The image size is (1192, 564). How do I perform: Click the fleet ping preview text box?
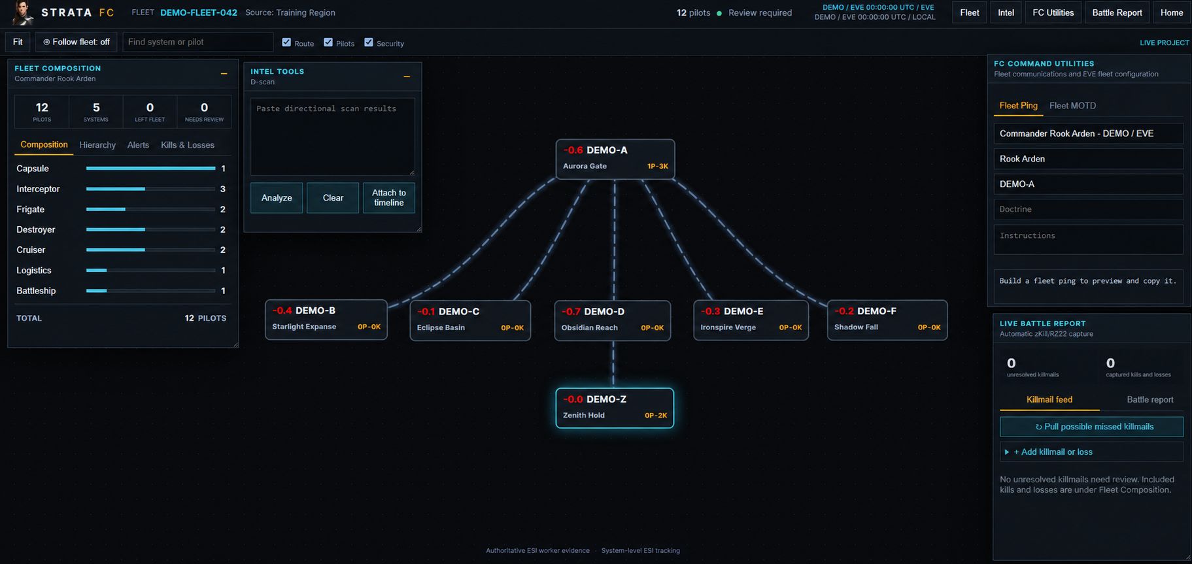click(x=1088, y=286)
